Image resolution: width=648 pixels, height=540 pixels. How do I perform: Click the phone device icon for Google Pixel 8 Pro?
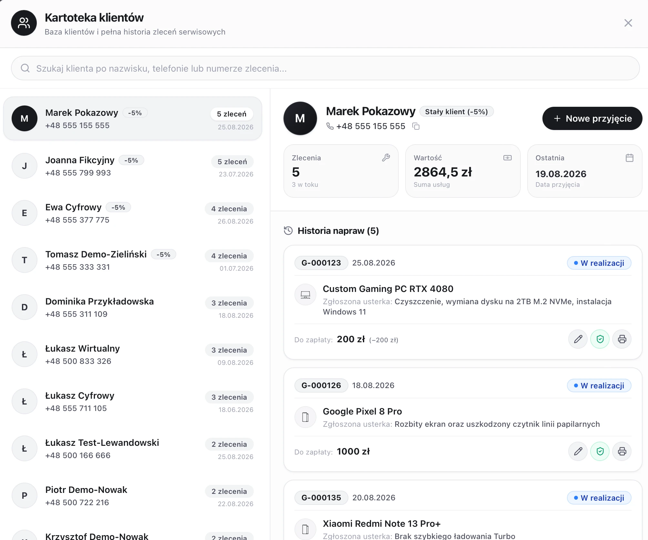305,417
